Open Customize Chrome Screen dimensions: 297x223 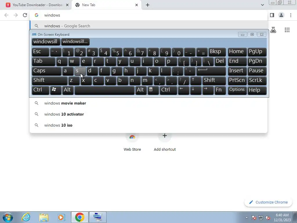[269, 202]
